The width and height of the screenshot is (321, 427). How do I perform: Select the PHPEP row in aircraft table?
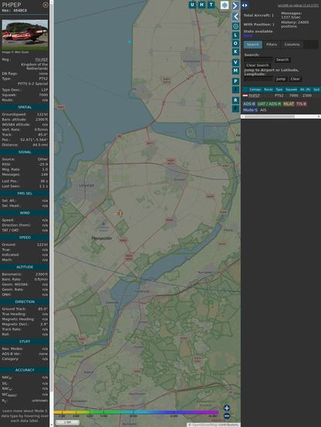pos(282,96)
